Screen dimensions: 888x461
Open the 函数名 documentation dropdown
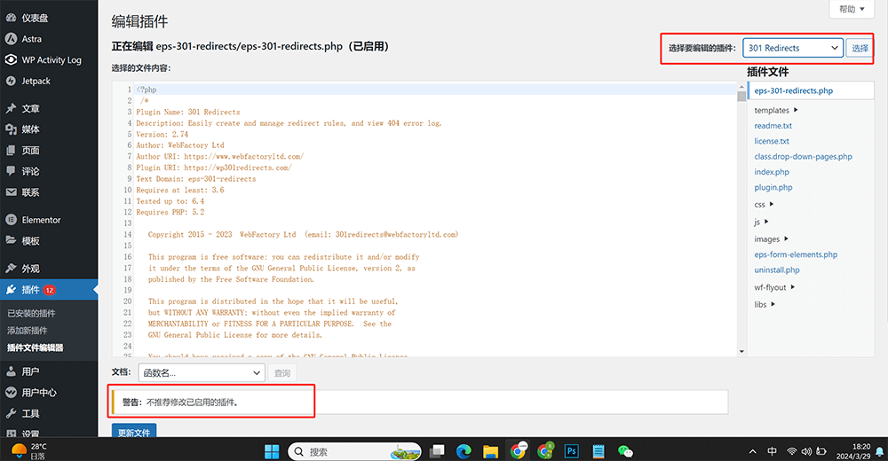click(202, 372)
